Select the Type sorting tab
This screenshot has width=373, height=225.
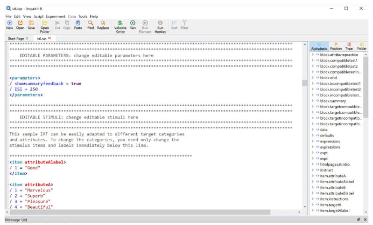pos(349,46)
